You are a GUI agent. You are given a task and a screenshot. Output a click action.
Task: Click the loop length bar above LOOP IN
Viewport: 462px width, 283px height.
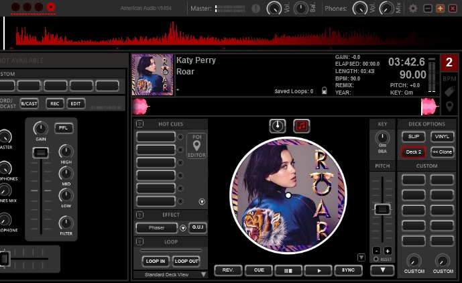(x=170, y=250)
